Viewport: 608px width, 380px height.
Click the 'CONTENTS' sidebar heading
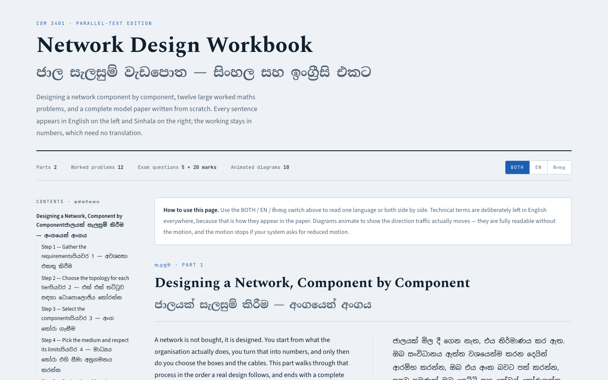(68, 202)
